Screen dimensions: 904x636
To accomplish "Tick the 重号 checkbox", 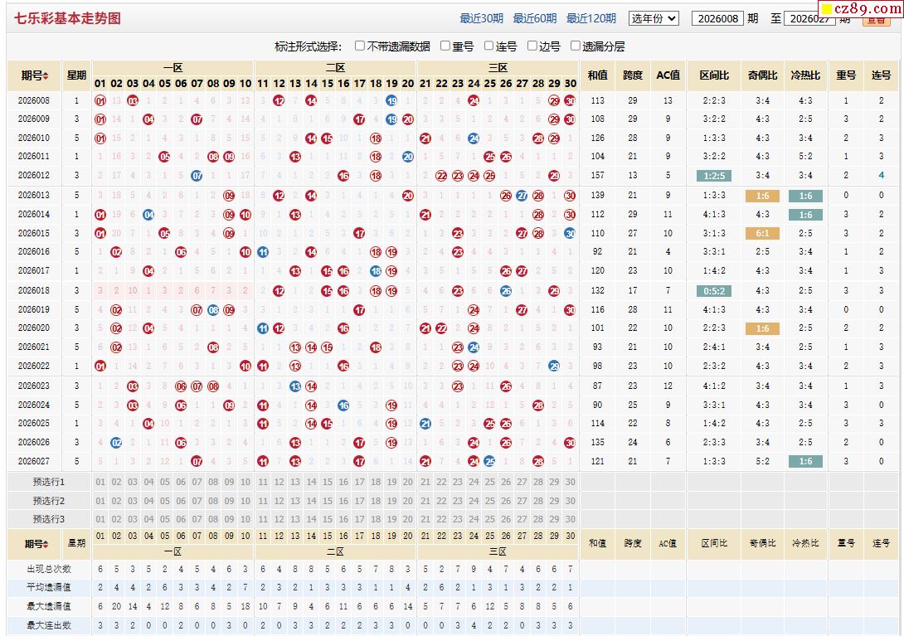I will tap(445, 46).
